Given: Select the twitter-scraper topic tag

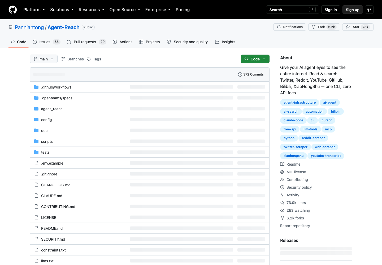Looking at the screenshot, I should (295, 147).
